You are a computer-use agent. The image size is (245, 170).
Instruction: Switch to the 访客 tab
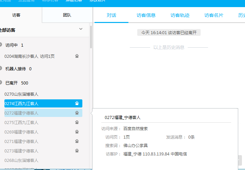16,15
